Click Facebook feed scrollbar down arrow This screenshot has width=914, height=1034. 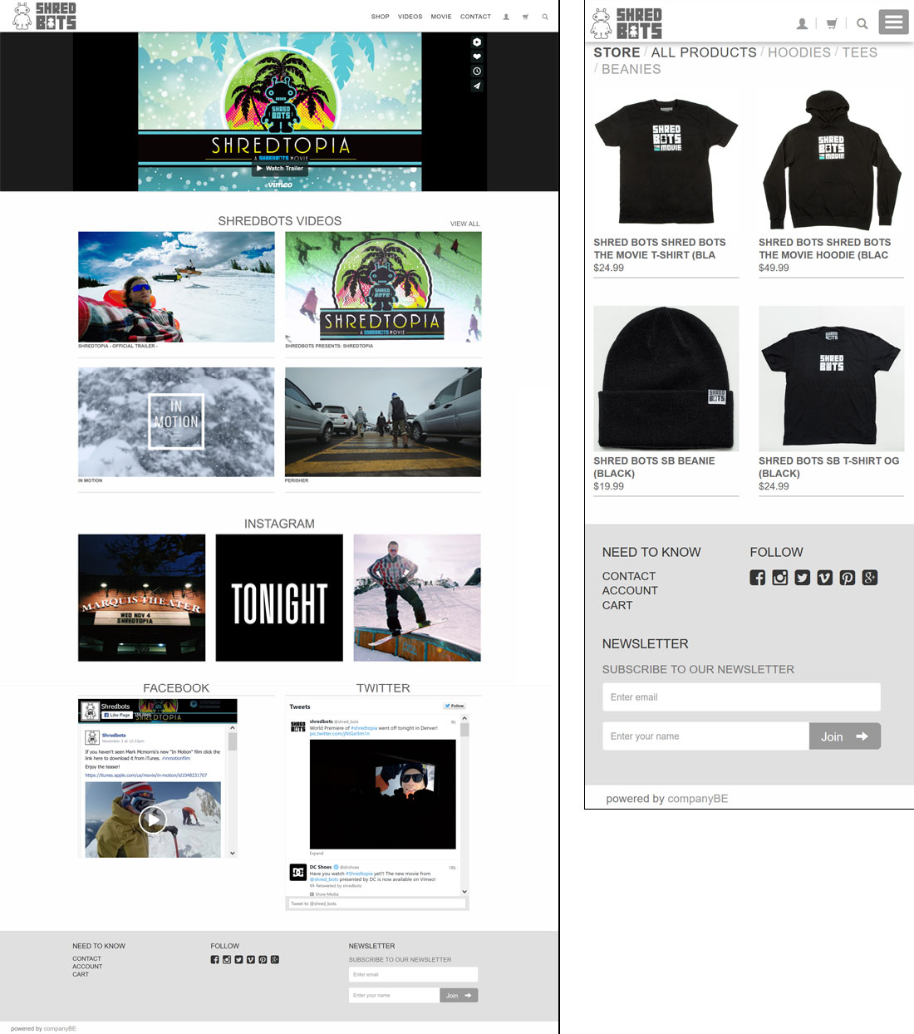(x=233, y=853)
